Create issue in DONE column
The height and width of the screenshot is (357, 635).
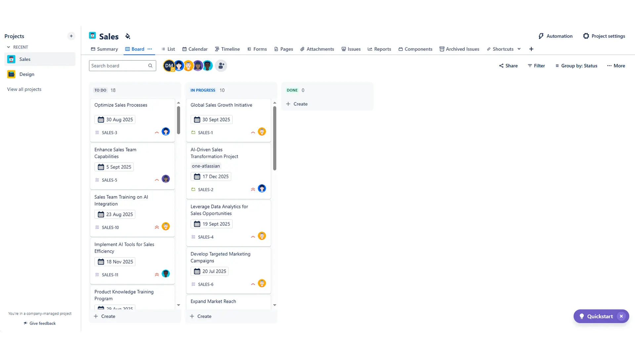point(297,104)
